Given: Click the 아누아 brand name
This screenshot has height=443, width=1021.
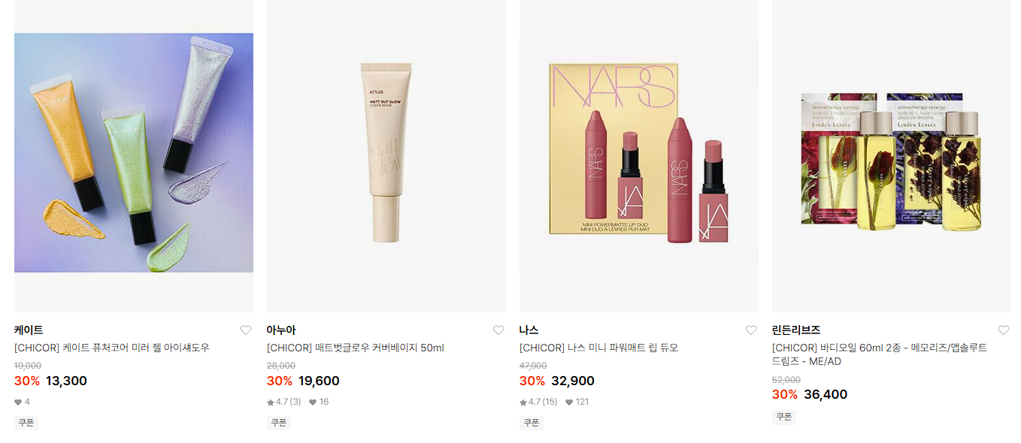Looking at the screenshot, I should coord(281,330).
